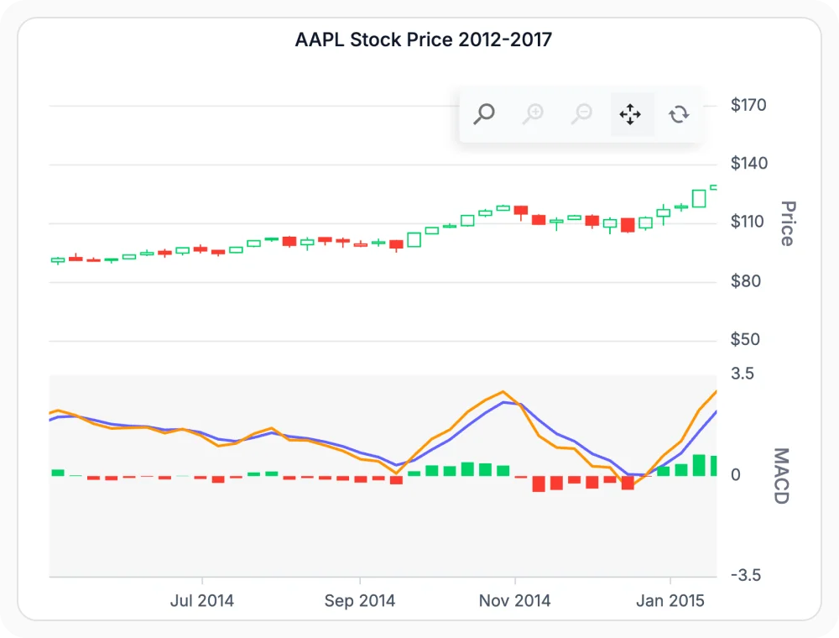Click the chart title AAPL Stock Price 2012-2017
Screen dimensions: 839x638
[423, 39]
